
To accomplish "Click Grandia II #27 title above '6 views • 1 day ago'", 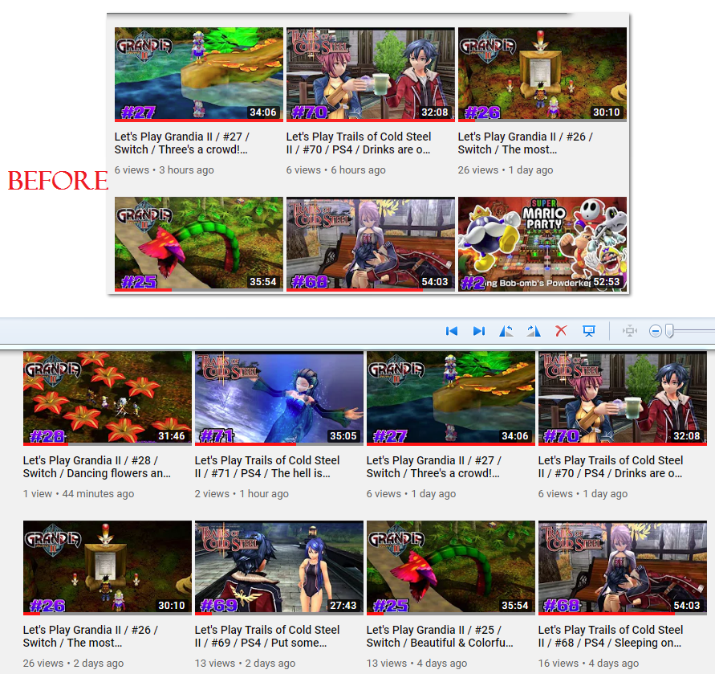I will coord(433,467).
